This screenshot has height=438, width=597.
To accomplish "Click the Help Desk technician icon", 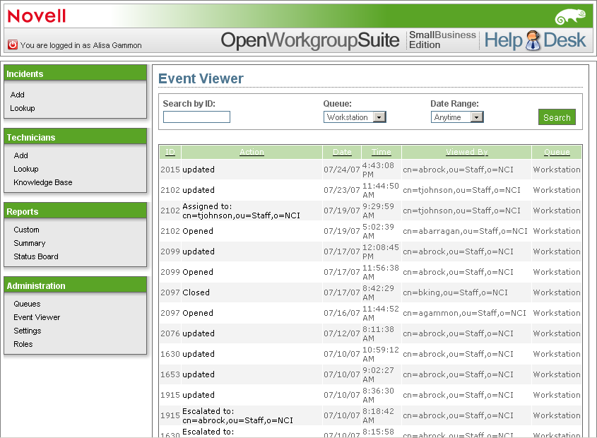I will (533, 40).
